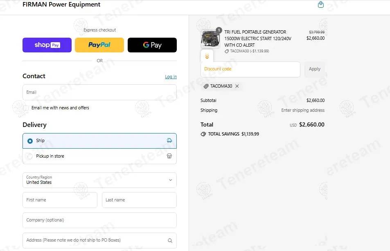This screenshot has width=390, height=251.
Task: Click the address search magnifier icon
Action: 170,240
